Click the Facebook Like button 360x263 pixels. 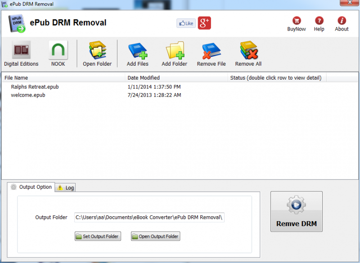pos(186,22)
